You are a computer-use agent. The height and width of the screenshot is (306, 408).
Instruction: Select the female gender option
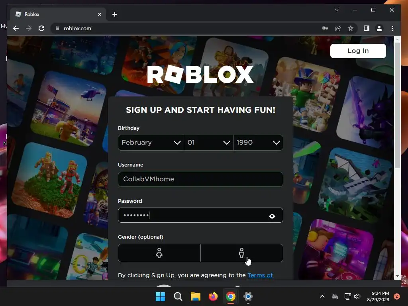pos(159,253)
